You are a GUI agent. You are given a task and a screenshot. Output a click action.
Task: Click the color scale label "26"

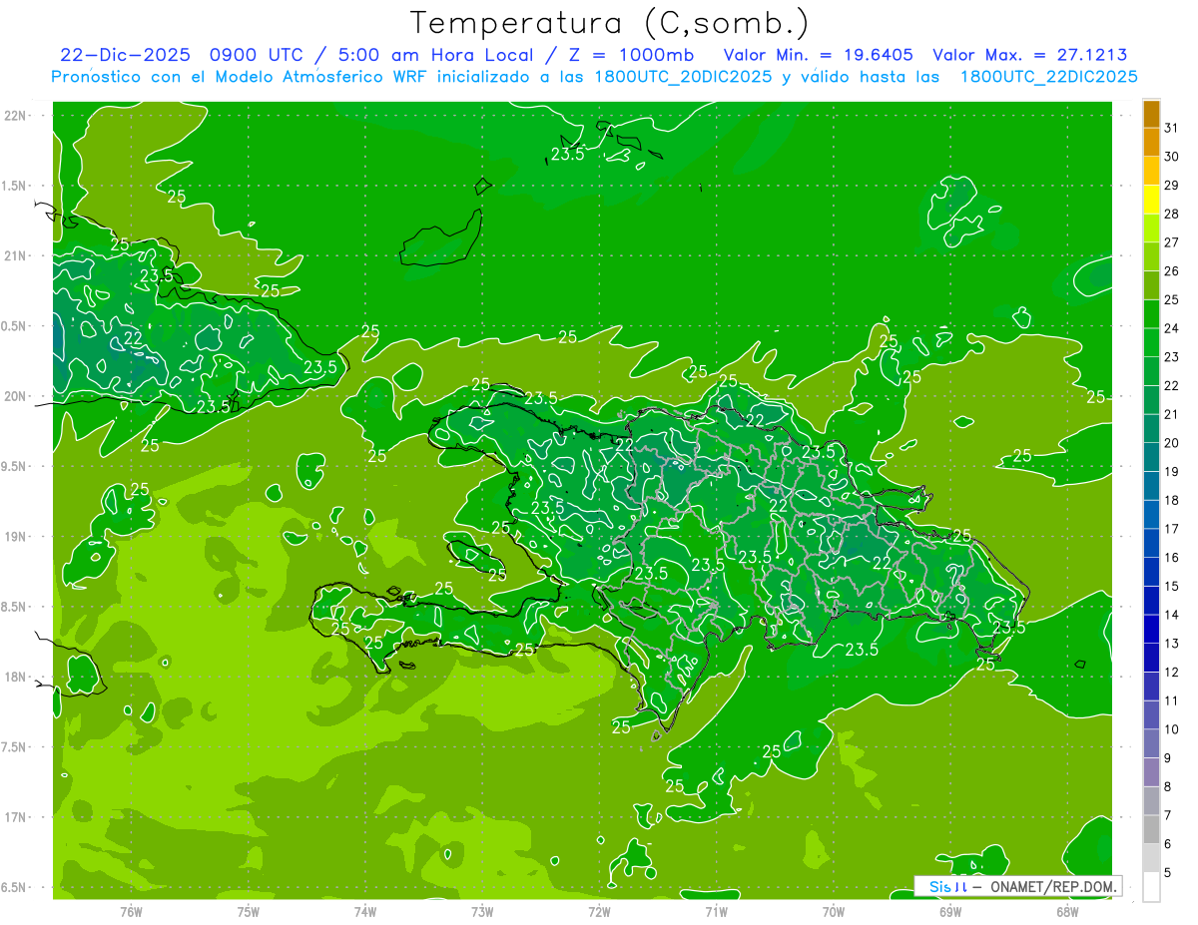point(1172,271)
